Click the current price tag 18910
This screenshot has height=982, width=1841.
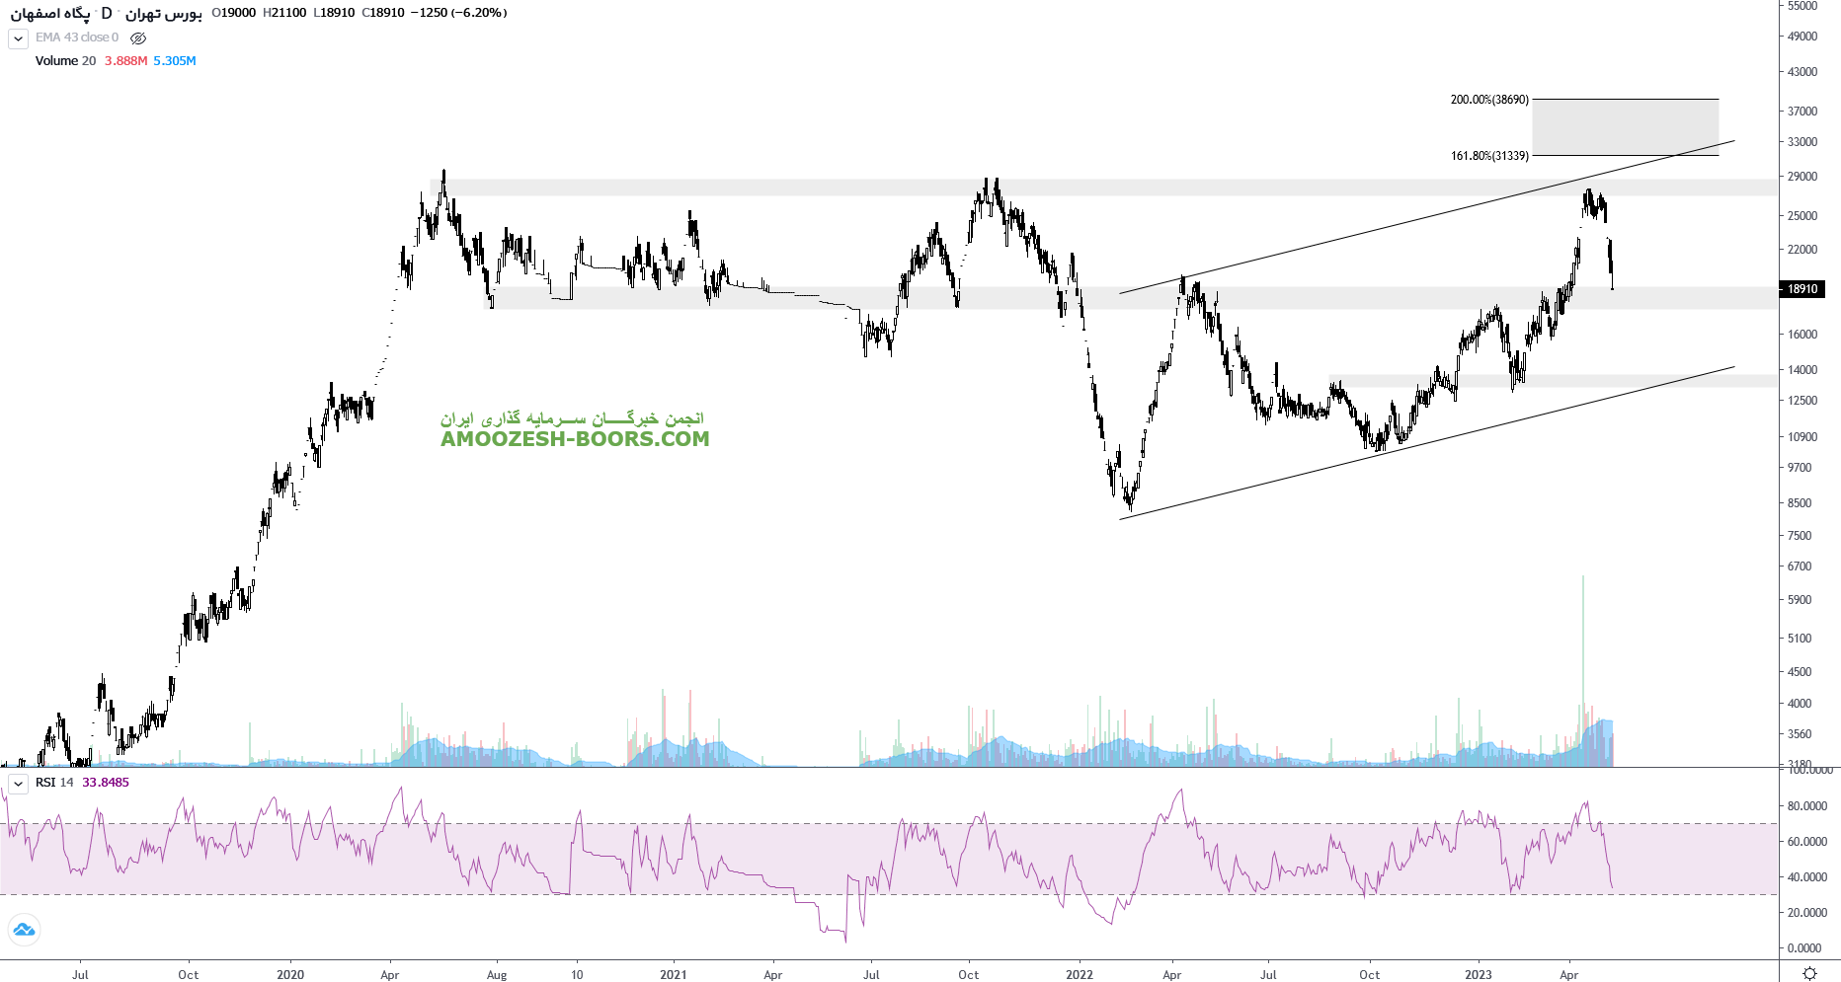(1802, 289)
